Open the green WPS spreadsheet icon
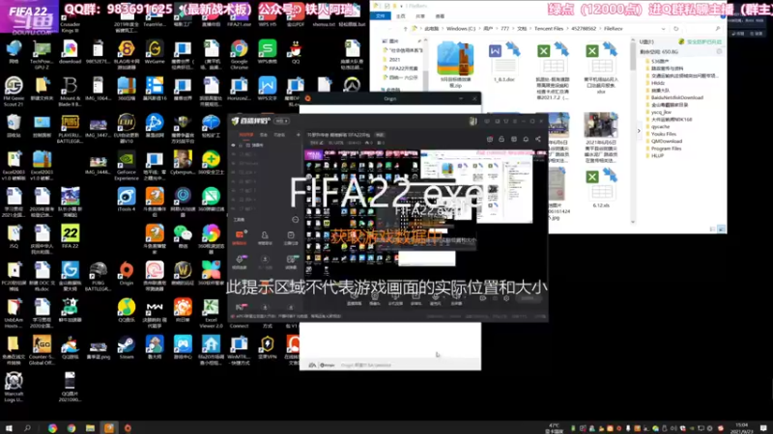This screenshot has height=434, width=773. [268, 52]
